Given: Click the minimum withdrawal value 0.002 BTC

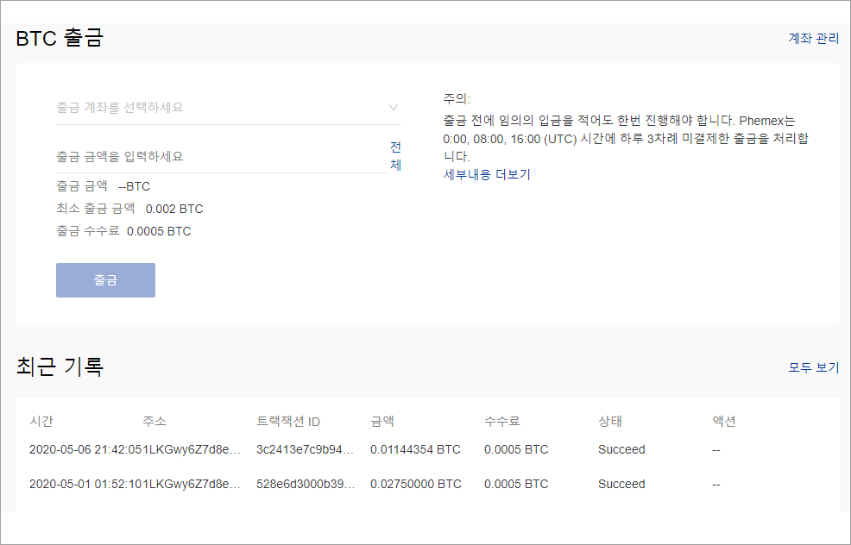Looking at the screenshot, I should pos(174,209).
